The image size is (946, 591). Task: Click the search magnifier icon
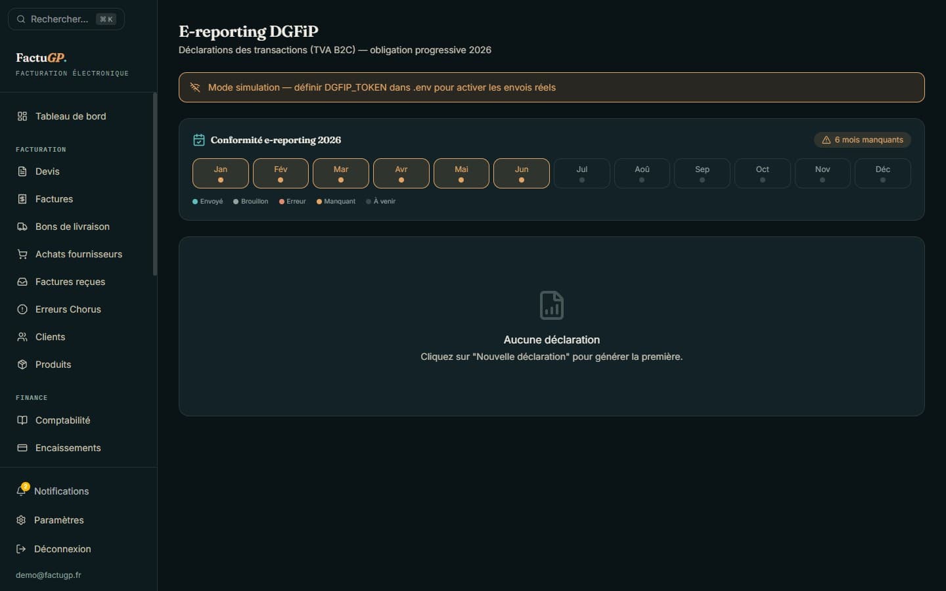(x=21, y=19)
